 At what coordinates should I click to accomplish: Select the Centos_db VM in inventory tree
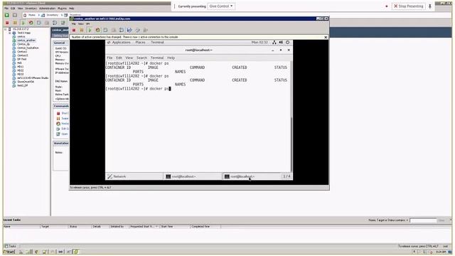(x=23, y=44)
